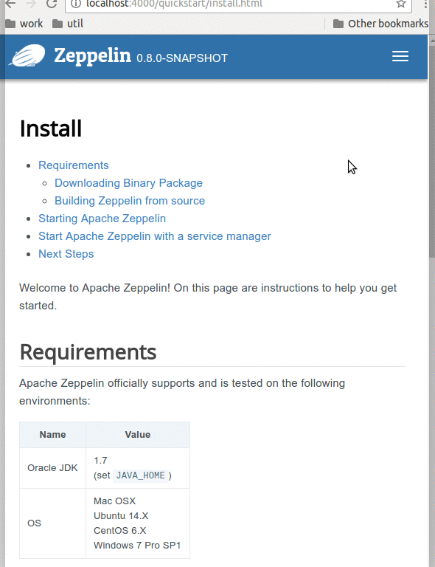Screen dimensions: 435x567
Task: Click the forward navigation arrow
Action: point(32,4)
